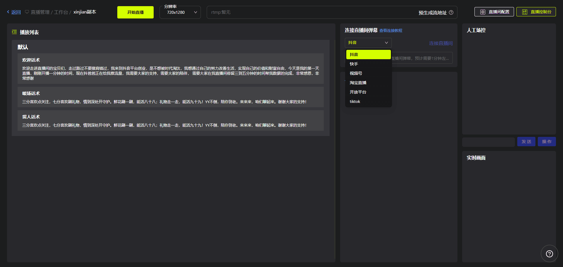
Task: Collapse the 抖音 platform dropdown
Action: (368, 43)
